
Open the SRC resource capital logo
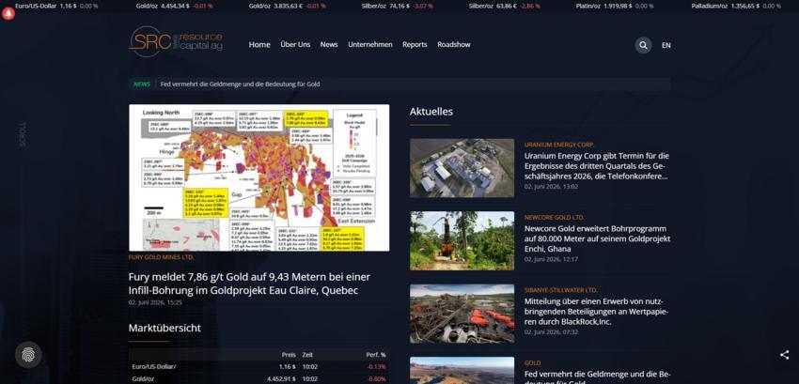coord(176,41)
